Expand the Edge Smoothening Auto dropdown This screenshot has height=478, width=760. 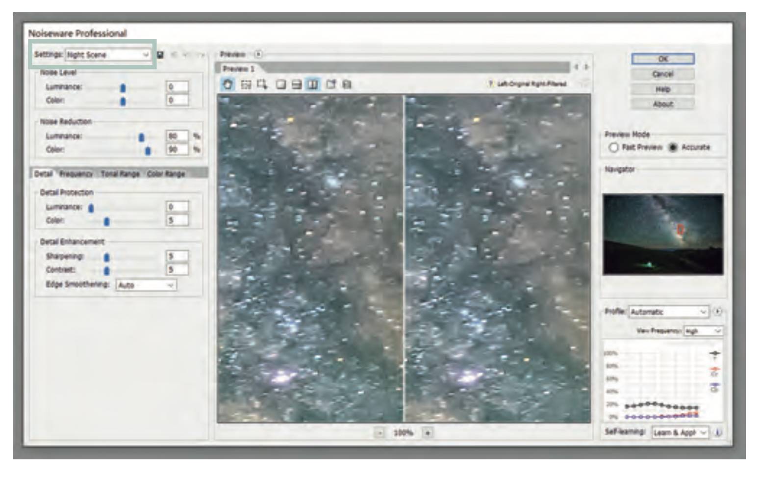click(x=146, y=285)
